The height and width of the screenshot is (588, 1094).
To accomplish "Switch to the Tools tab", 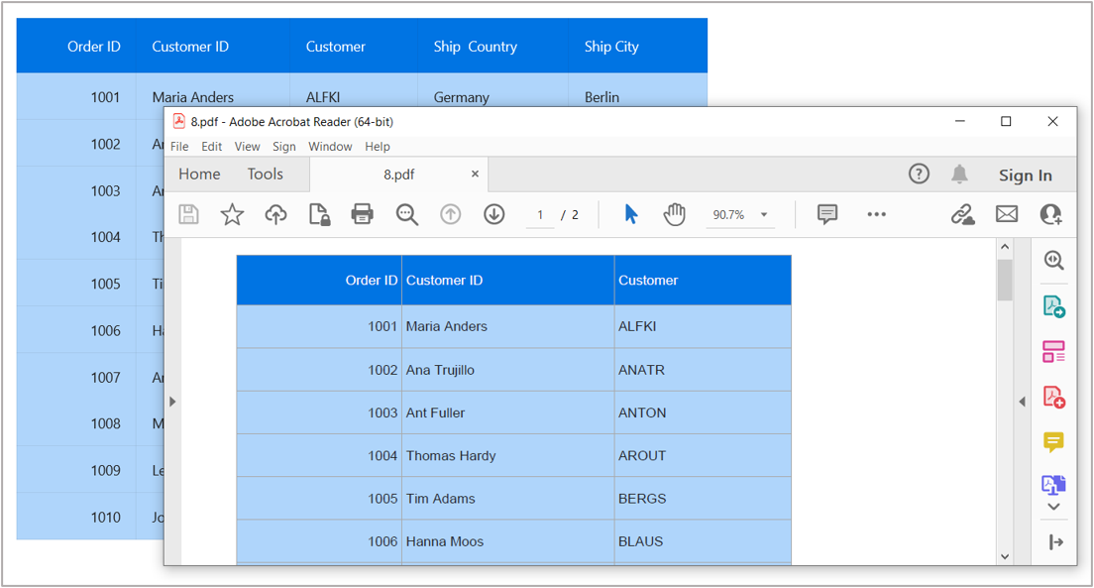I will coord(265,175).
